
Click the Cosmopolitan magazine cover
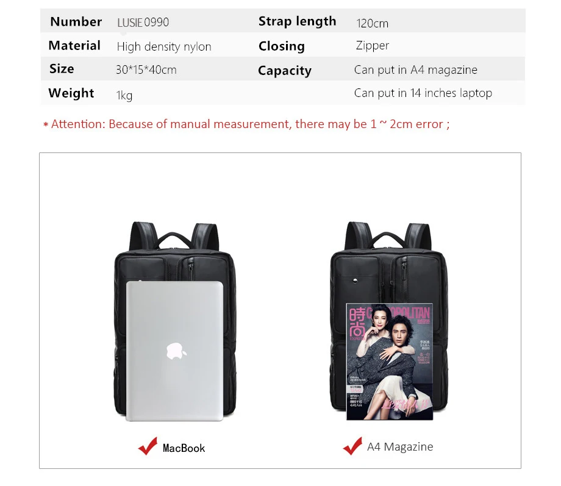coord(390,362)
